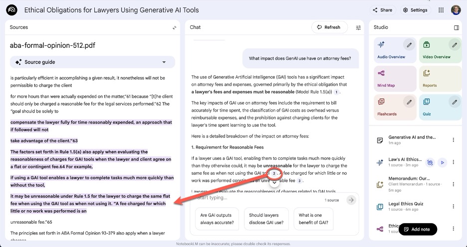Open more options for Memorandum note
Viewport: 467px width, 247px height.
(x=453, y=184)
